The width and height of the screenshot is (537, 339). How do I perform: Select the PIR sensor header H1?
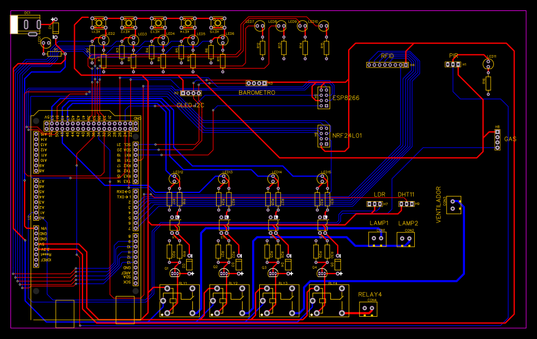click(453, 64)
